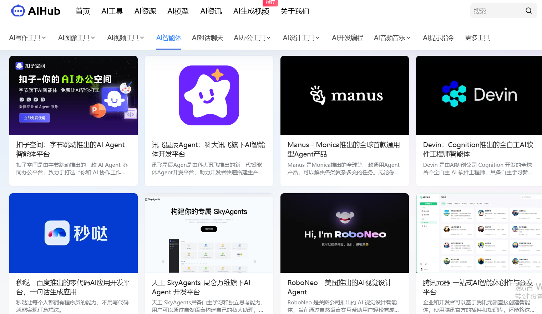Click the 秒哒 description text
This screenshot has height=314, width=542.
pyautogui.click(x=72, y=306)
